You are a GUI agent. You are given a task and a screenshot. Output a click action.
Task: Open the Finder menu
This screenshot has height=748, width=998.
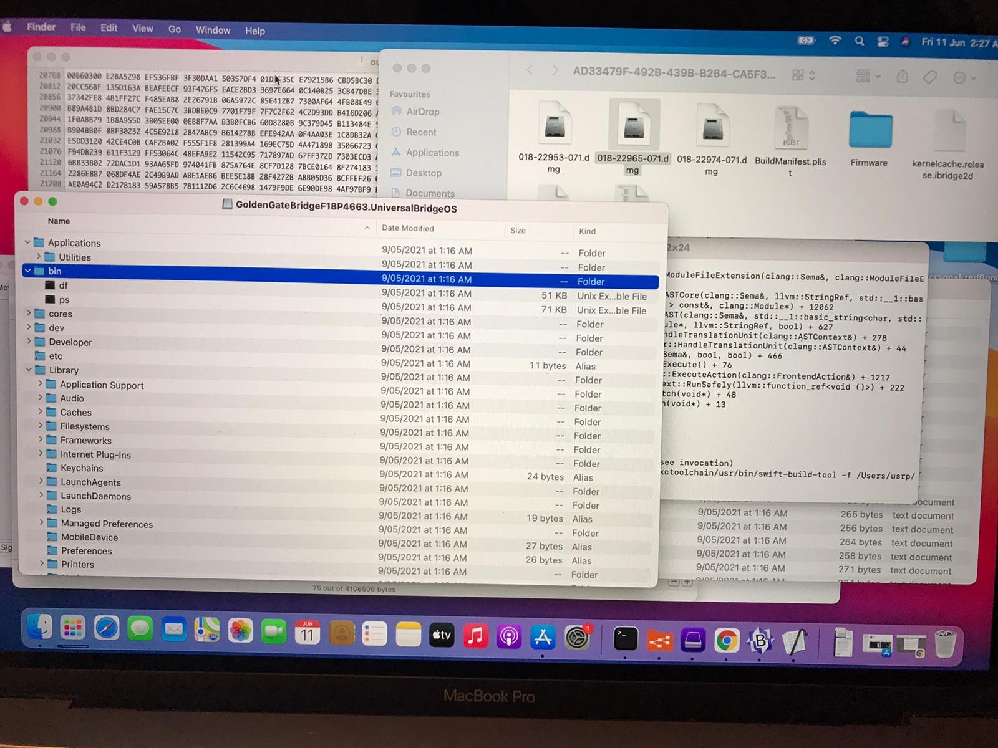click(x=41, y=27)
